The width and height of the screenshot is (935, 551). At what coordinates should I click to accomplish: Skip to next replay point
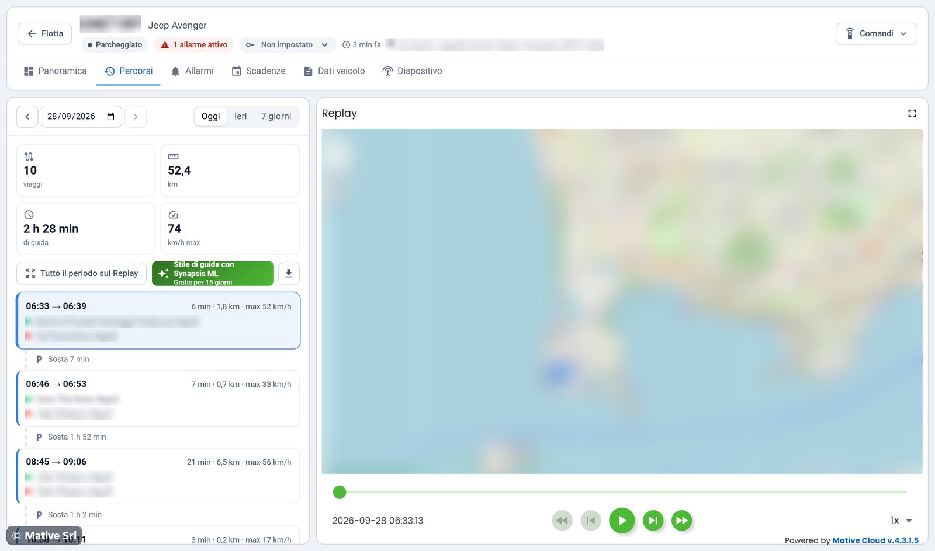(653, 521)
